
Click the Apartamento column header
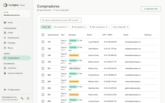[x=53, y=35]
